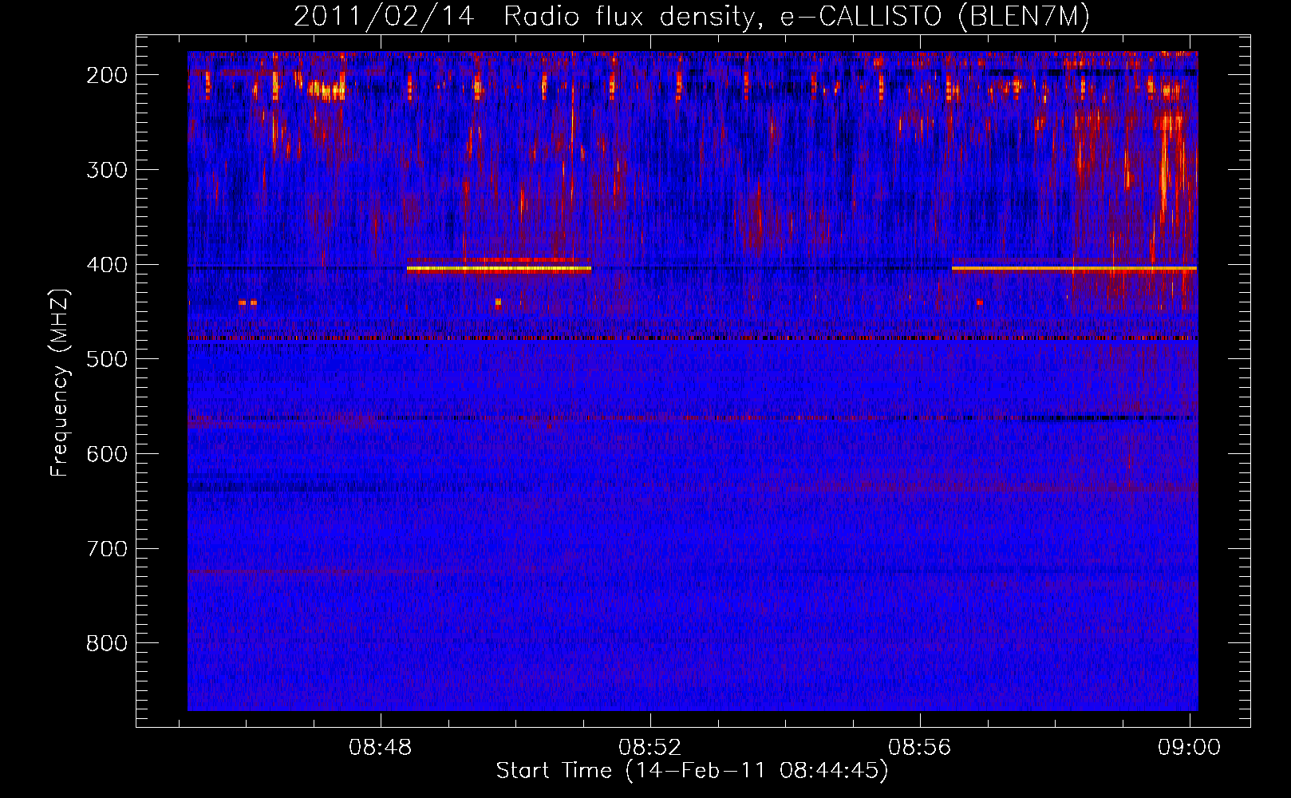
Task: Click the 'Start Time (14-Feb-11 08:44:45)' label
Action: click(692, 771)
